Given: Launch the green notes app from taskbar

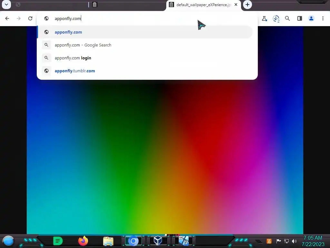Looking at the screenshot, I should 58,241.
